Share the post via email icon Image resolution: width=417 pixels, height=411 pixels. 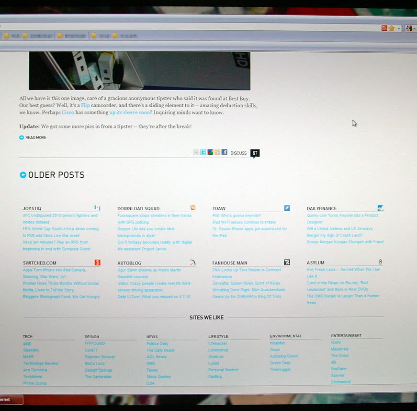(196, 152)
